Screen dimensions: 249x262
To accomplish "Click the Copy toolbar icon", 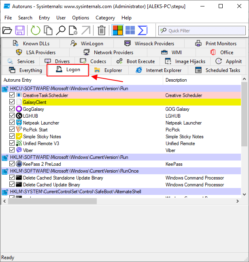I will [x=48, y=30].
